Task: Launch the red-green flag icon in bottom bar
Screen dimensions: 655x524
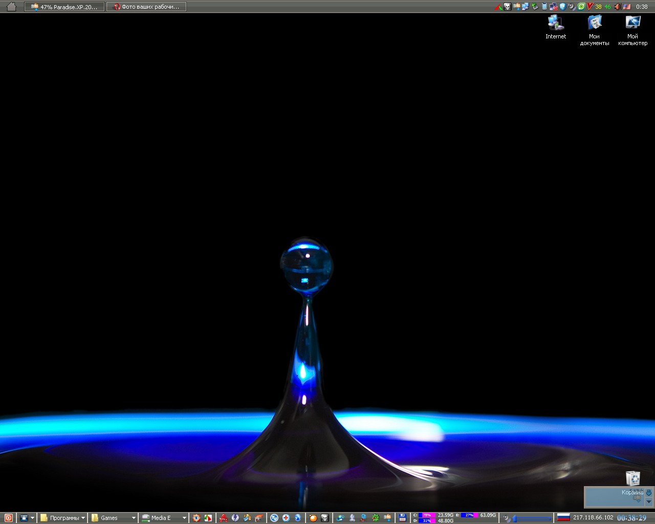Action: tap(208, 518)
